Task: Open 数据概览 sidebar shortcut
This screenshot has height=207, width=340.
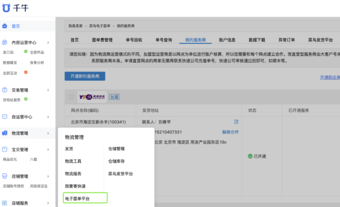Action: coord(10,63)
